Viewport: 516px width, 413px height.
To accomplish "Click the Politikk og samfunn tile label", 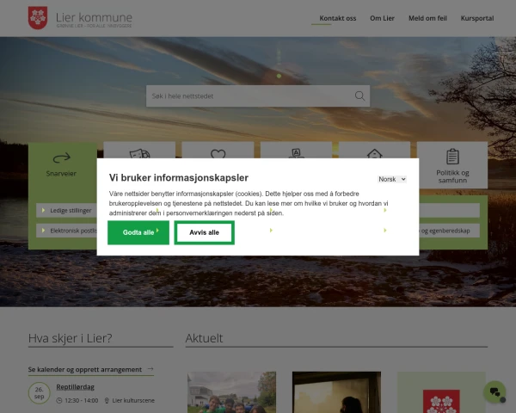I will [452, 176].
